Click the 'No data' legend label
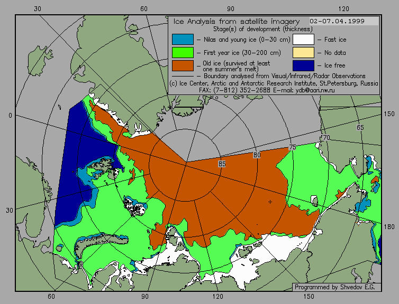Screen dimensions: 399x304 pyautogui.click(x=335, y=53)
